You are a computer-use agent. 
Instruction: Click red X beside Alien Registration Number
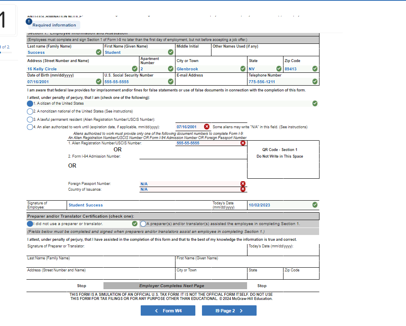243,143
